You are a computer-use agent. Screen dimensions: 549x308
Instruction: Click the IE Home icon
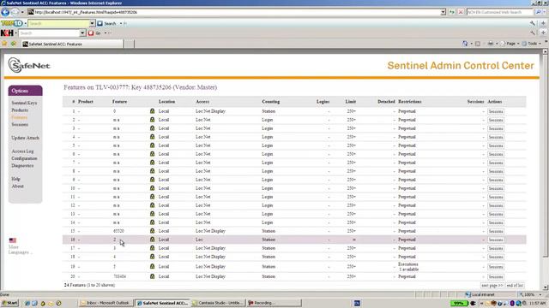tap(465, 44)
